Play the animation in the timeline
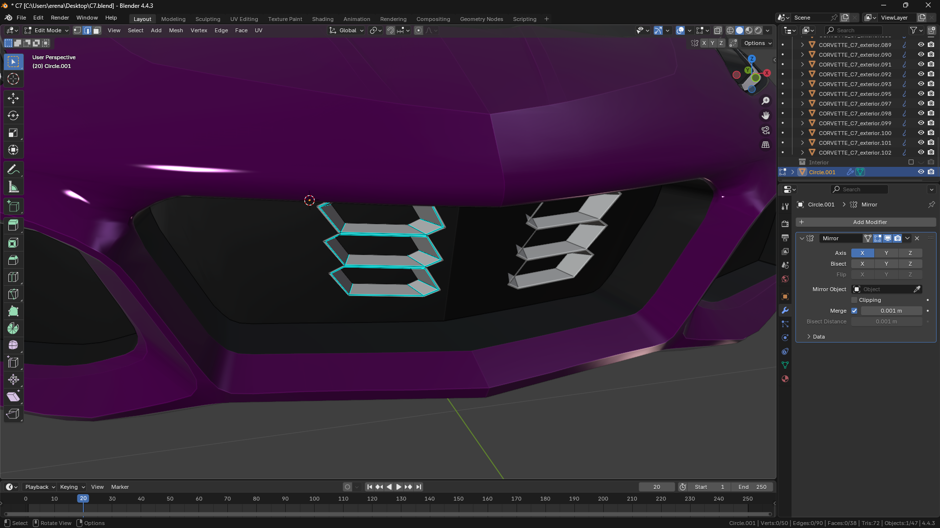Screen dimensions: 940x528 coord(398,487)
